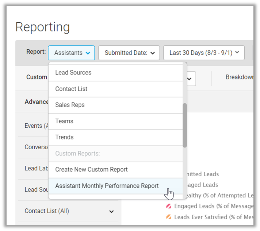This screenshot has height=231, width=260.
Task: Select Lead Sources from the report list
Action: [x=73, y=73]
